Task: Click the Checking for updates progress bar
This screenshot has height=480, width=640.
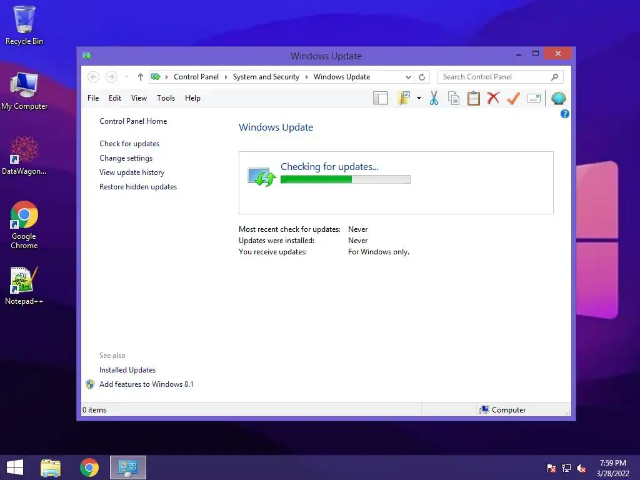Action: pos(345,179)
